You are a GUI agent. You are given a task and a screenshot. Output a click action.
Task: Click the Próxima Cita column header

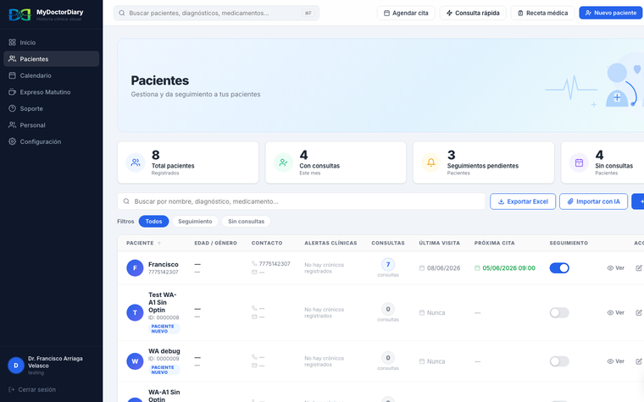[x=494, y=243]
